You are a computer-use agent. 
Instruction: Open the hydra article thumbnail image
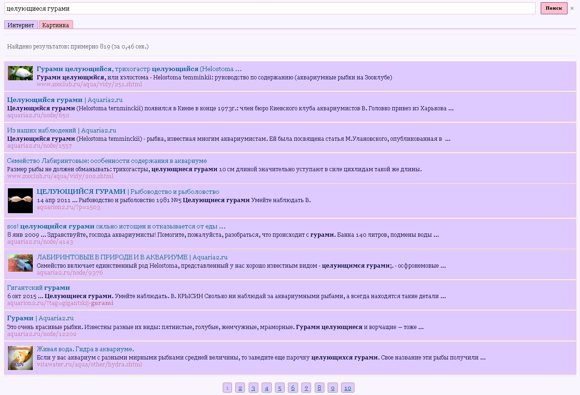pos(20,358)
